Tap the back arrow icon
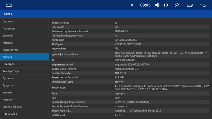This screenshot has height=119, width=212. (203, 5)
